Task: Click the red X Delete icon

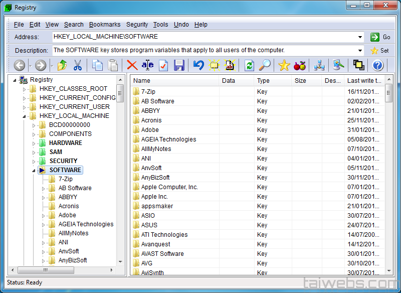Action: pyautogui.click(x=132, y=65)
